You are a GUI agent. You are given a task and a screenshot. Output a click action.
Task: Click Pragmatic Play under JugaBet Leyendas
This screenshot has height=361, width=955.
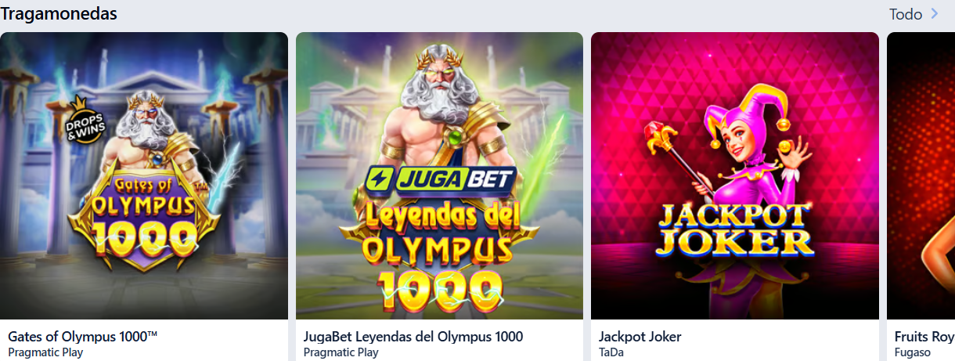pos(341,352)
